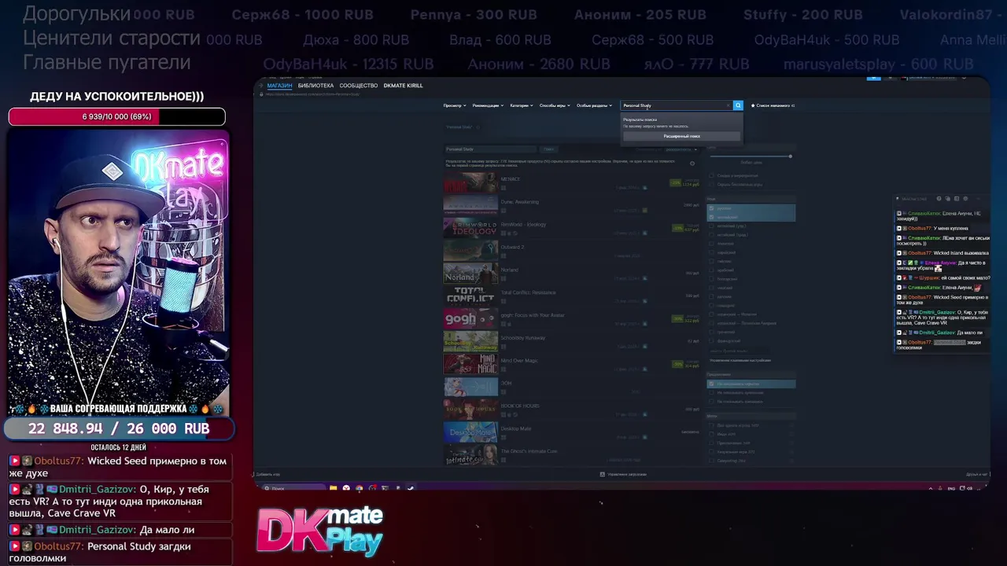The height and width of the screenshot is (566, 1007).
Task: Select the BOOK OF HOURS result
Action: click(520, 406)
